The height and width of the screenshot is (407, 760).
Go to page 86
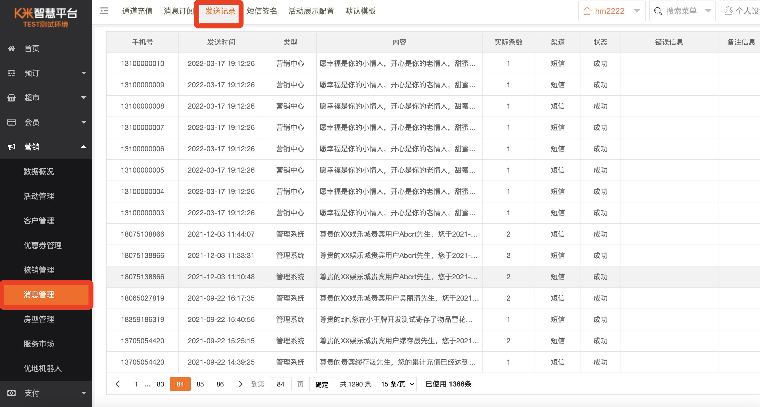click(220, 384)
